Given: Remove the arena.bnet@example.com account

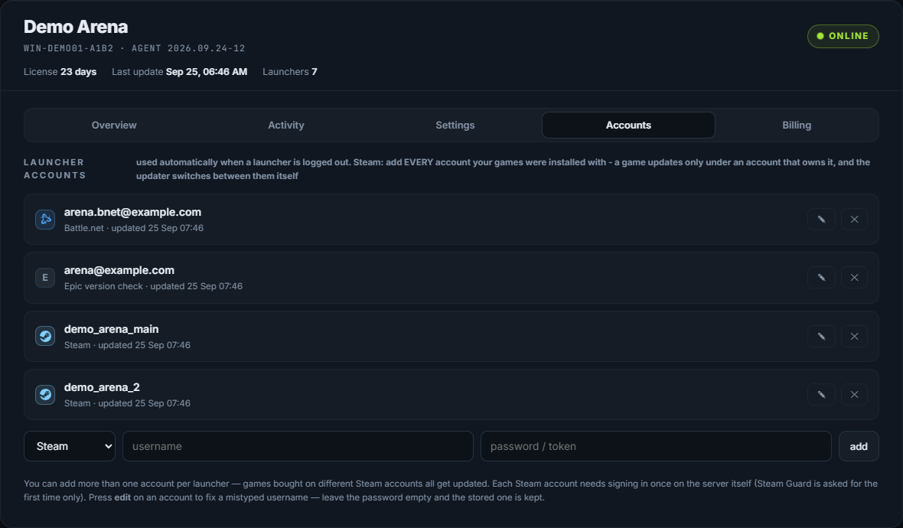Looking at the screenshot, I should 854,220.
